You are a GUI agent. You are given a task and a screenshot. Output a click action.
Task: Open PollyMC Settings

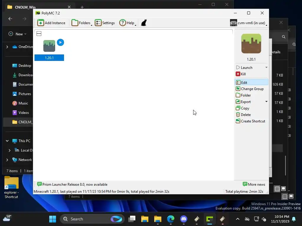105,23
